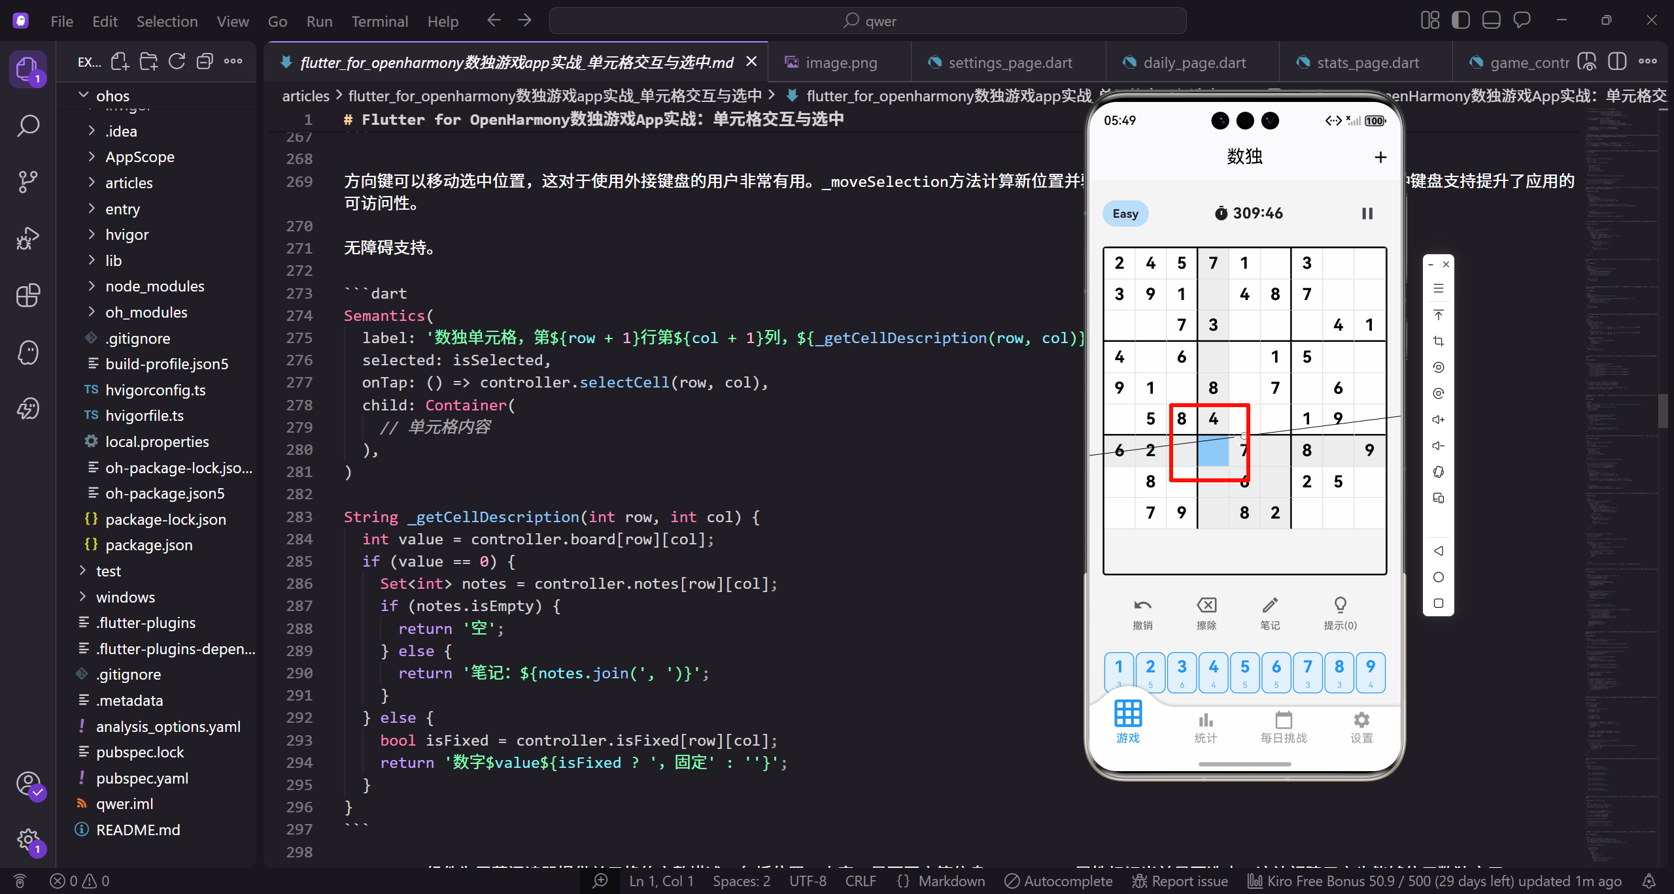
Task: Open Source Control view in activity bar
Action: (x=27, y=182)
